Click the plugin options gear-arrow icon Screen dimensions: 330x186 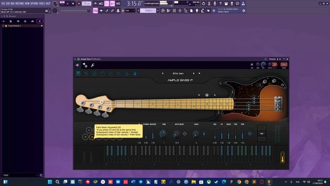click(85, 66)
